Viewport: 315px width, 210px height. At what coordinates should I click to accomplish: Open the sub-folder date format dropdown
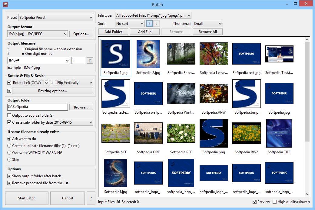[73, 122]
